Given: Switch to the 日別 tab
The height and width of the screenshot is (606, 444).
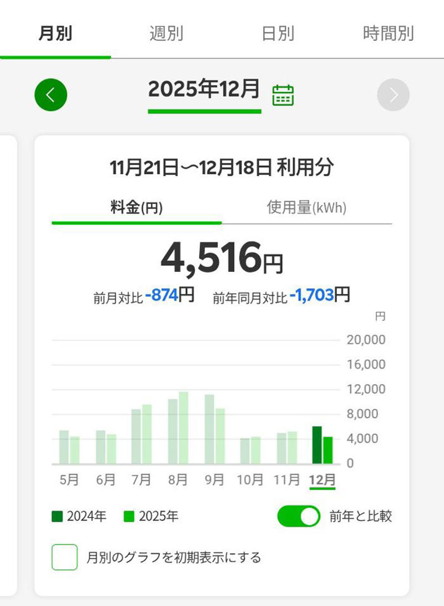Looking at the screenshot, I should 277,33.
